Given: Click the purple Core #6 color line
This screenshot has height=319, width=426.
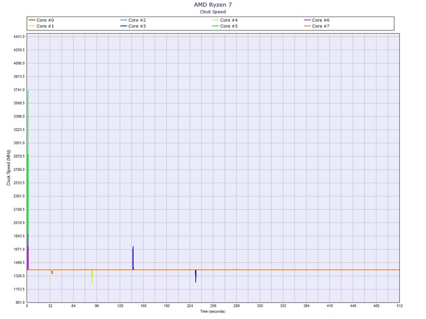Looking at the screenshot, I should coord(307,20).
